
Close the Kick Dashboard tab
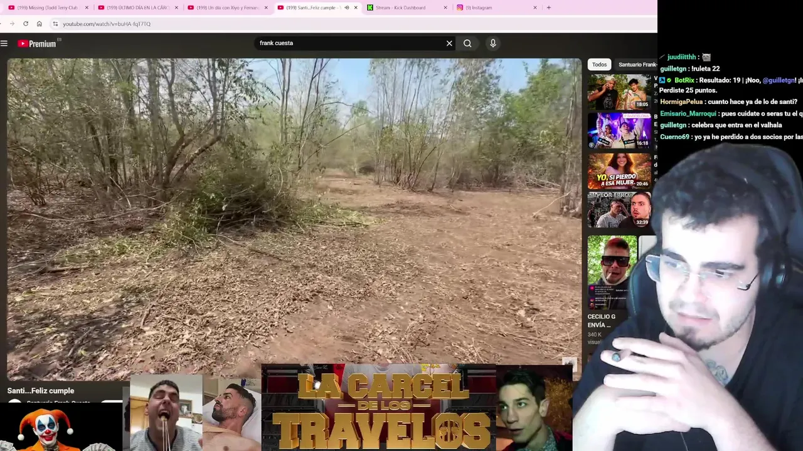[x=445, y=8]
